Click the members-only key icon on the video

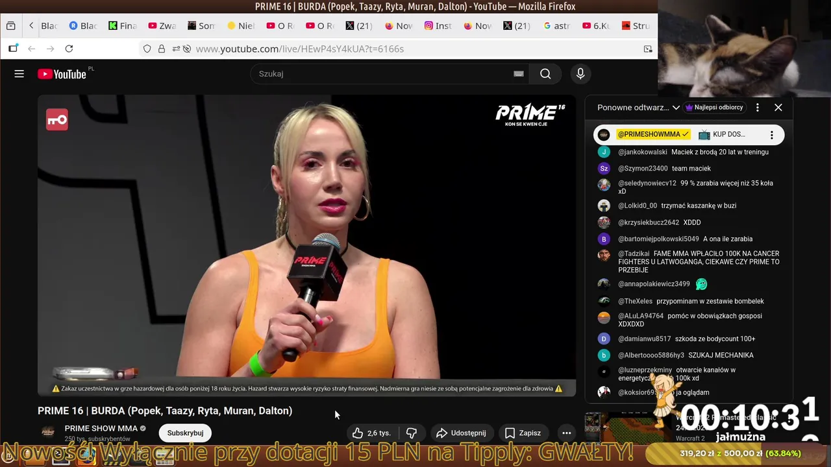[57, 119]
